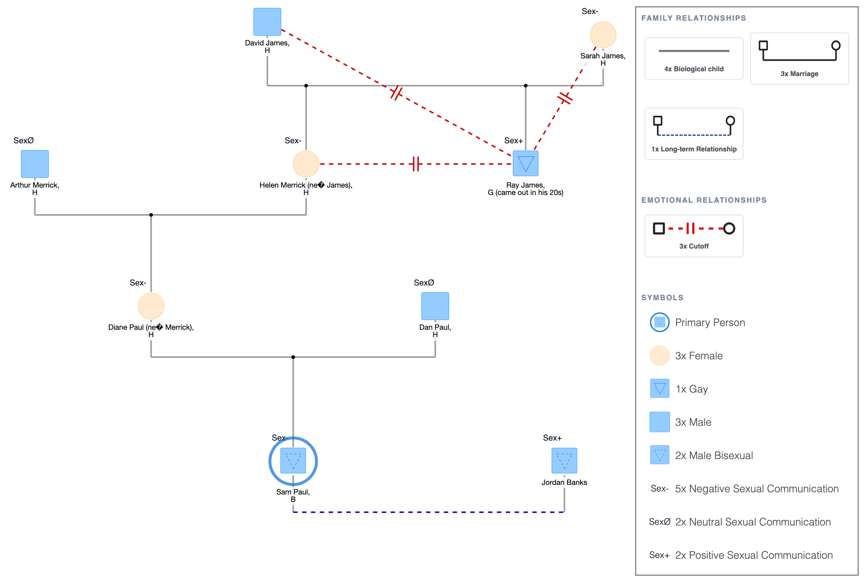Click 'SexØ' label above Dan Paul
The height and width of the screenshot is (582, 865).
tap(424, 283)
